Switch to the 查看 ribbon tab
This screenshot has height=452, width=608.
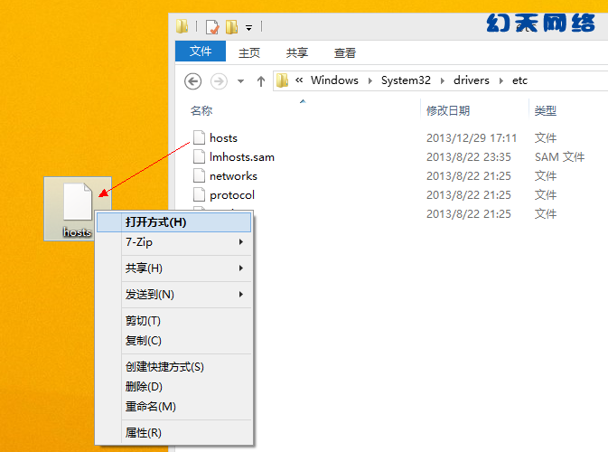click(x=345, y=53)
